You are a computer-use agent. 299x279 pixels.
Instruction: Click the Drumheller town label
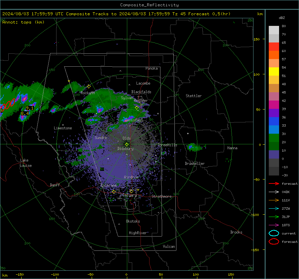[195, 164]
